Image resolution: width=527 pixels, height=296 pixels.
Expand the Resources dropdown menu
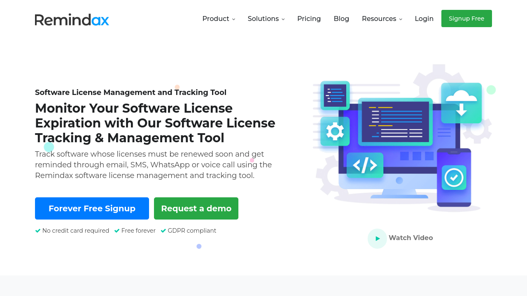382,19
